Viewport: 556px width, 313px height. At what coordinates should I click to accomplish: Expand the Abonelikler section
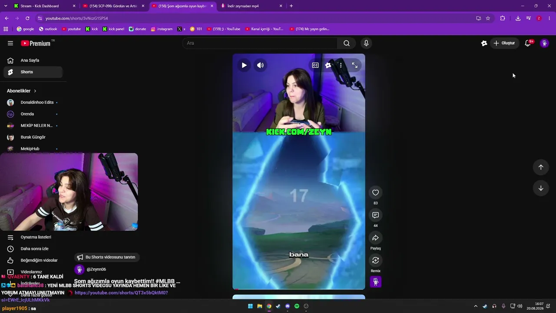22,91
